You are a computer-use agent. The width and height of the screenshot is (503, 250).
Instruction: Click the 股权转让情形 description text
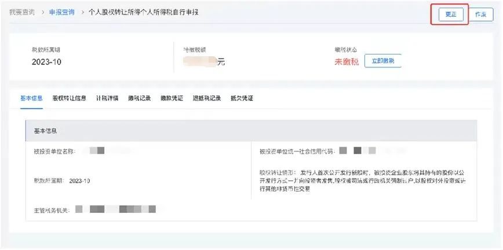(x=363, y=180)
